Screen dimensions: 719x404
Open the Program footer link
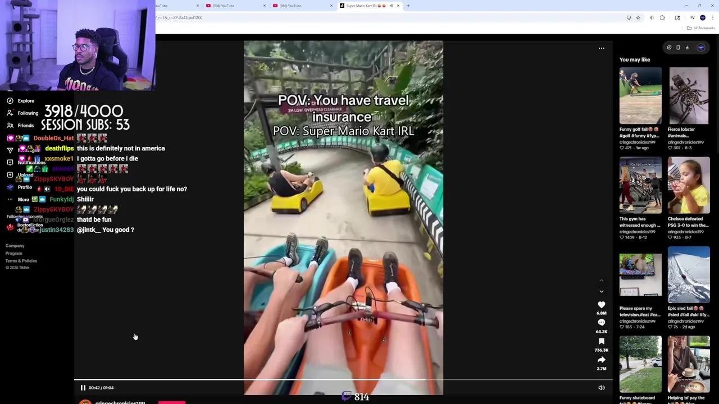[14, 254]
